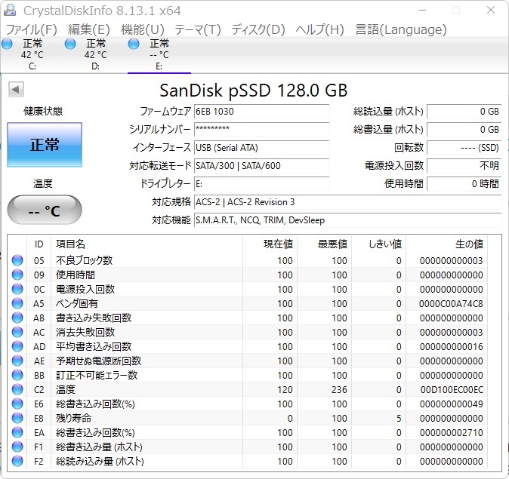Select drive C: status orb
Screen dimensions: 509x479
click(7, 45)
